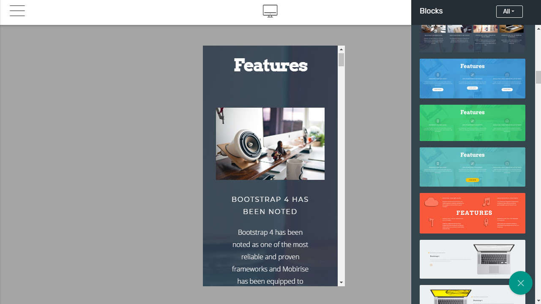Select the blue Features block thumbnail
541x304 pixels.
pos(473,79)
